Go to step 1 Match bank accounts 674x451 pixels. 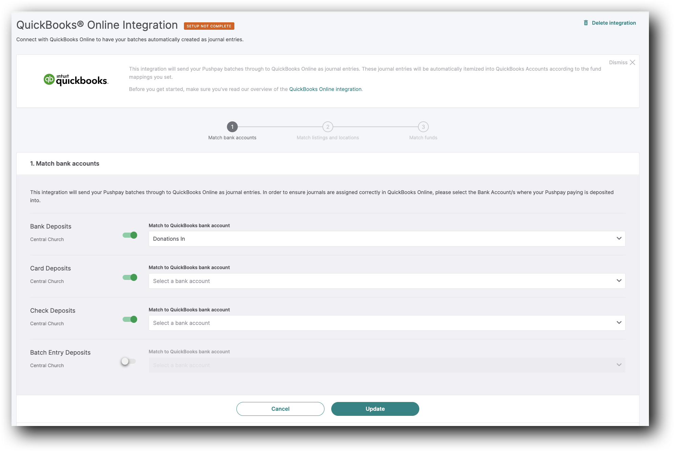(x=232, y=127)
